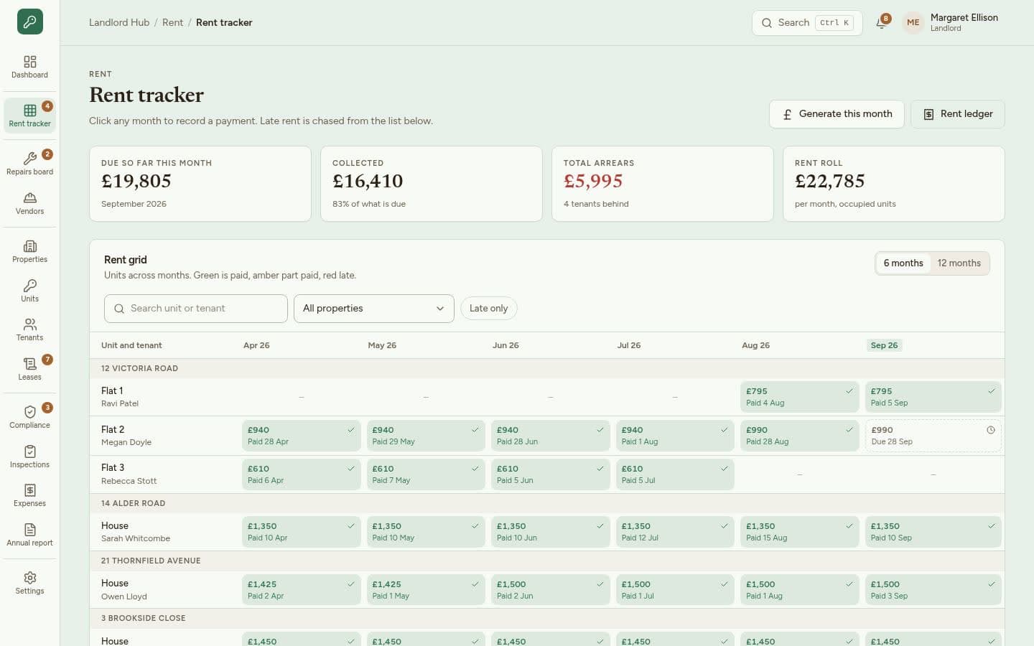Open the Tenants list
This screenshot has height=646, width=1034.
(x=30, y=329)
